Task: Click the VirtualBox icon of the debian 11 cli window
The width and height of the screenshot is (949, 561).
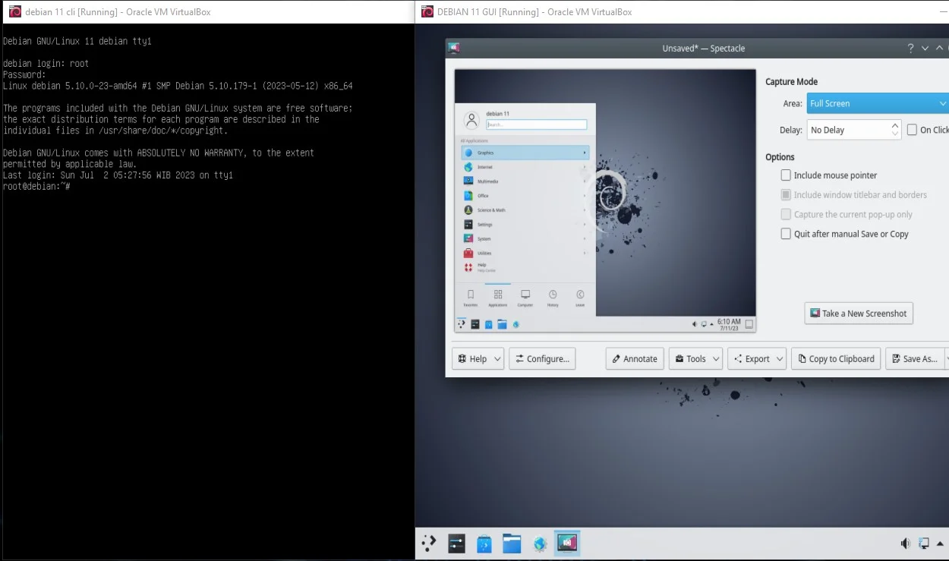Action: [14, 11]
